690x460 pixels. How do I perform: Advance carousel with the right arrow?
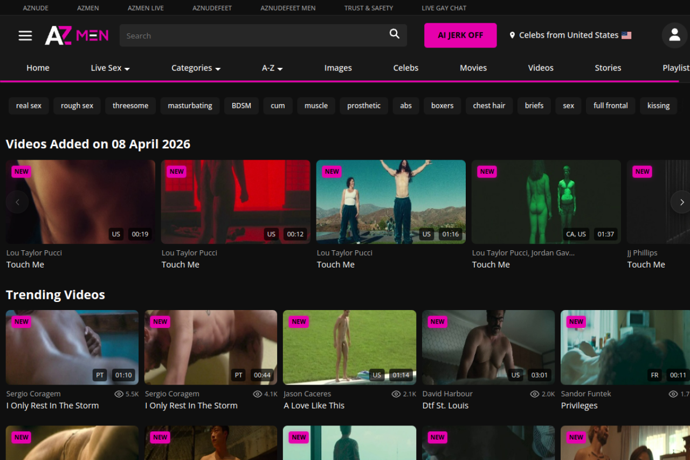pyautogui.click(x=681, y=202)
